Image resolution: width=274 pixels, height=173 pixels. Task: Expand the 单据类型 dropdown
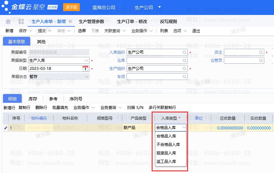point(86,60)
